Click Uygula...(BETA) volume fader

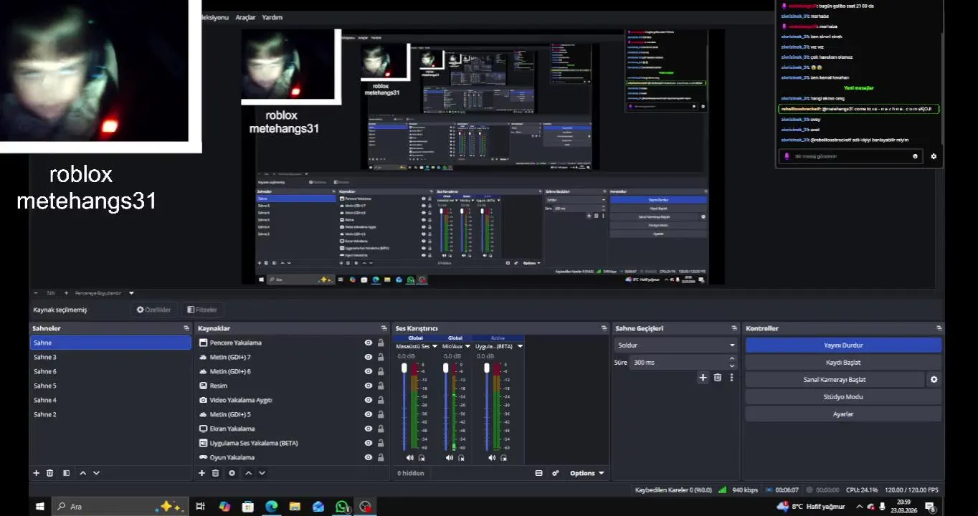pyautogui.click(x=487, y=368)
